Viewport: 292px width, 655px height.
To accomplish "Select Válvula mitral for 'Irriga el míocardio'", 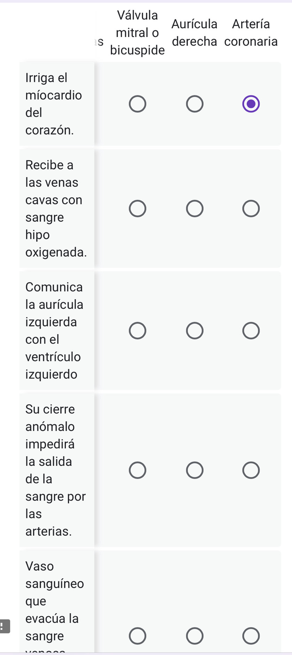I will tap(137, 104).
